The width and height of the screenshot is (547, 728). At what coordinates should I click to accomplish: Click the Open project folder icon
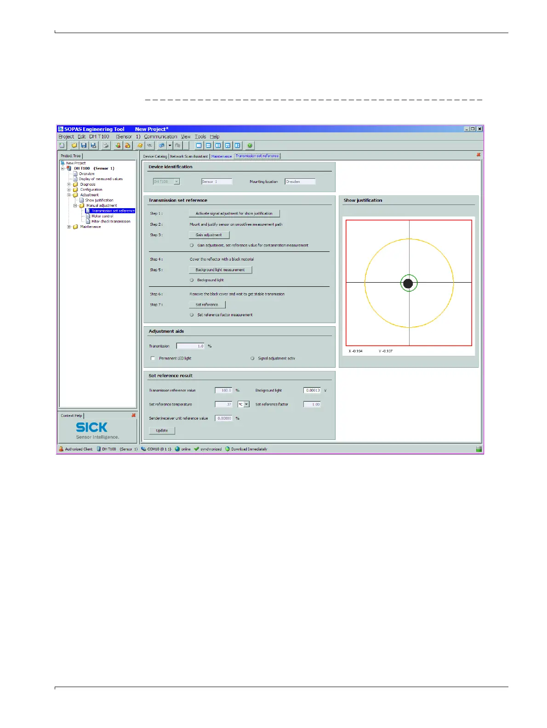click(74, 145)
